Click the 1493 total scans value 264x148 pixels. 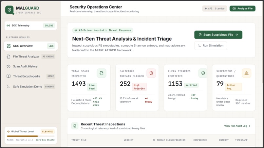pos(79,84)
